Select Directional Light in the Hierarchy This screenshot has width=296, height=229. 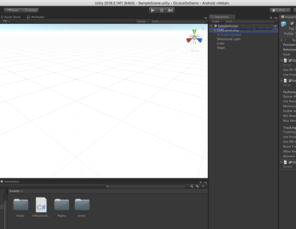[229, 39]
